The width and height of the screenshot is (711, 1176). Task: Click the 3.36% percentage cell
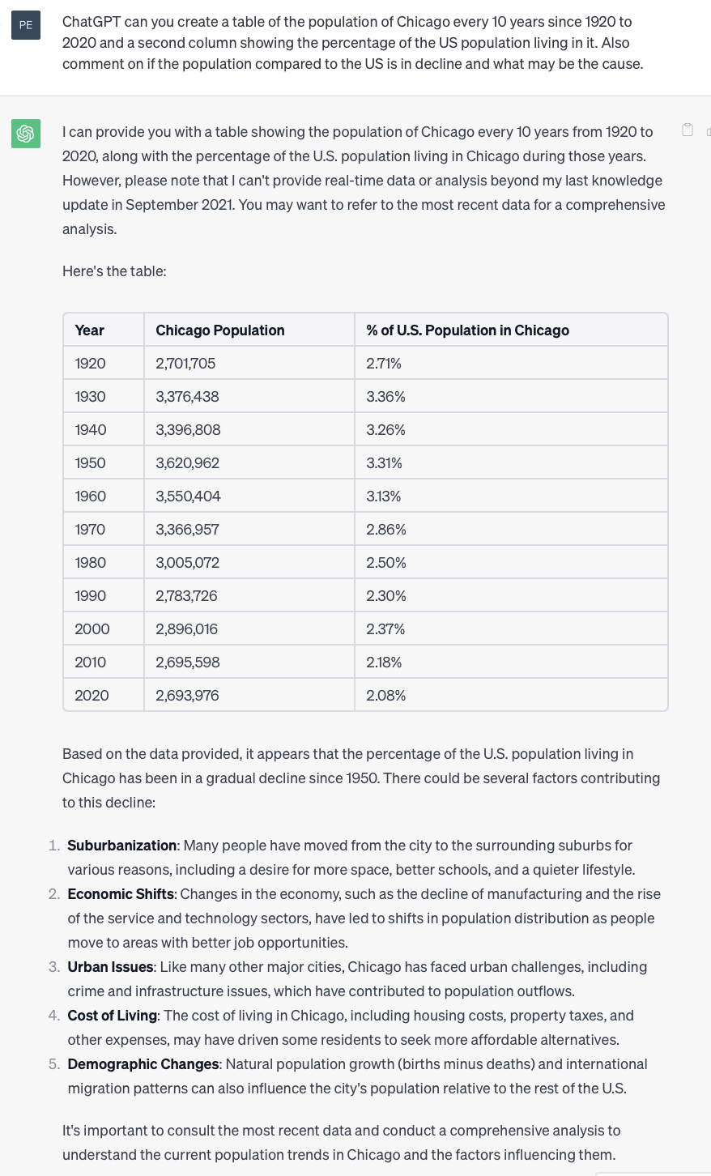[511, 396]
